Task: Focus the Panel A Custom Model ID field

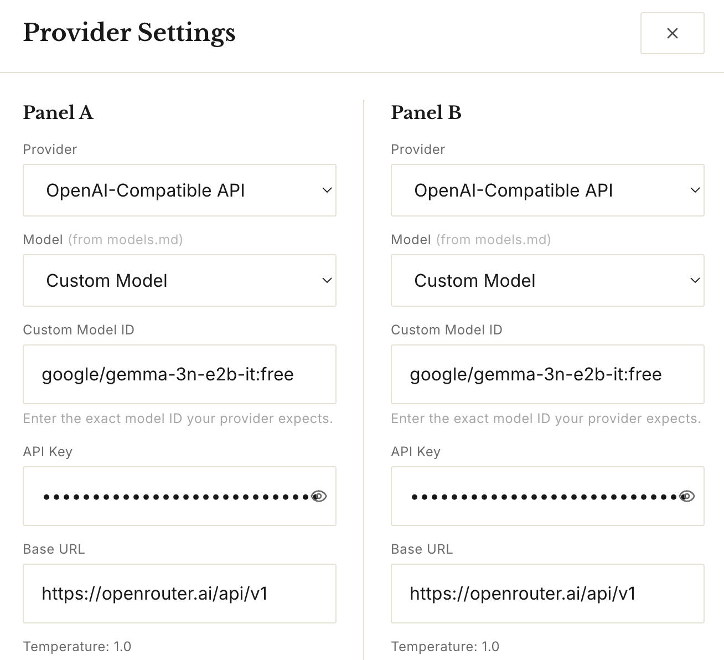Action: coord(179,374)
